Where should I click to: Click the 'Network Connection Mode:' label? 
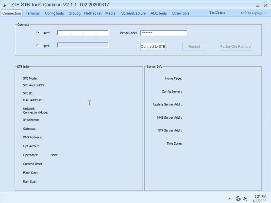pyautogui.click(x=36, y=110)
